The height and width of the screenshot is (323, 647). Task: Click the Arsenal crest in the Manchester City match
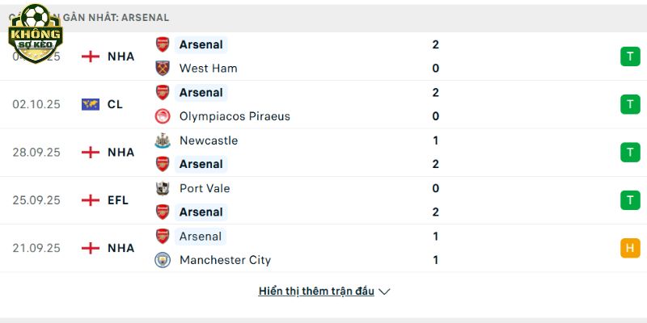tap(163, 237)
